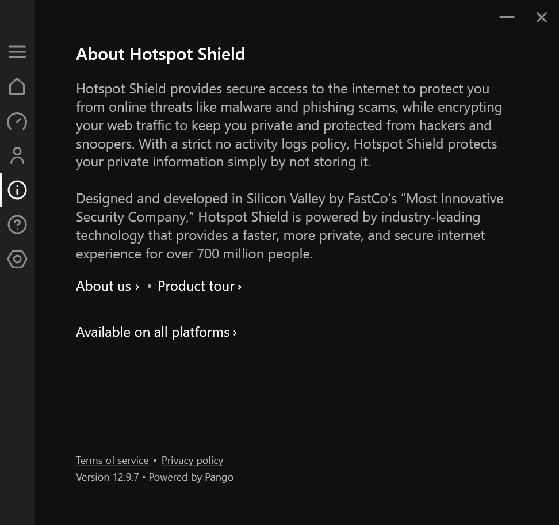Expand the About us section chevron
Viewport: 559px width, 525px height.
click(x=137, y=286)
